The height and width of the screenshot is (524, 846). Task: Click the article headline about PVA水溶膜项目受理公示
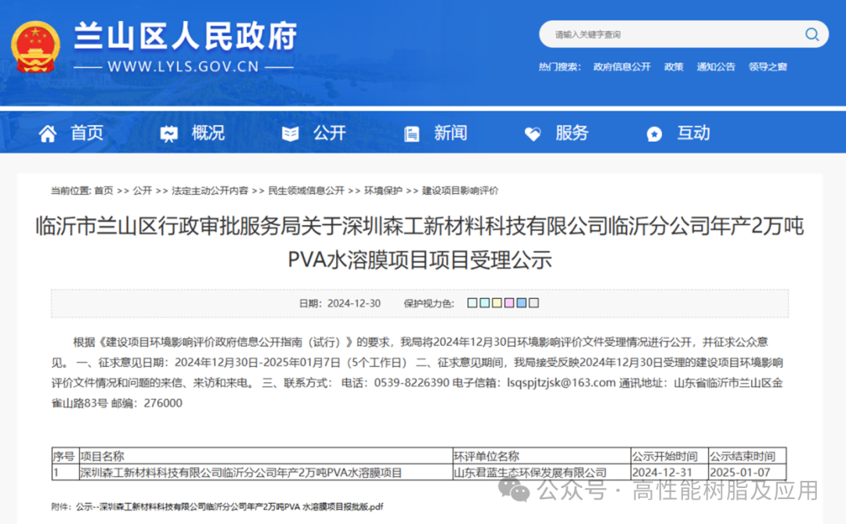click(x=420, y=243)
